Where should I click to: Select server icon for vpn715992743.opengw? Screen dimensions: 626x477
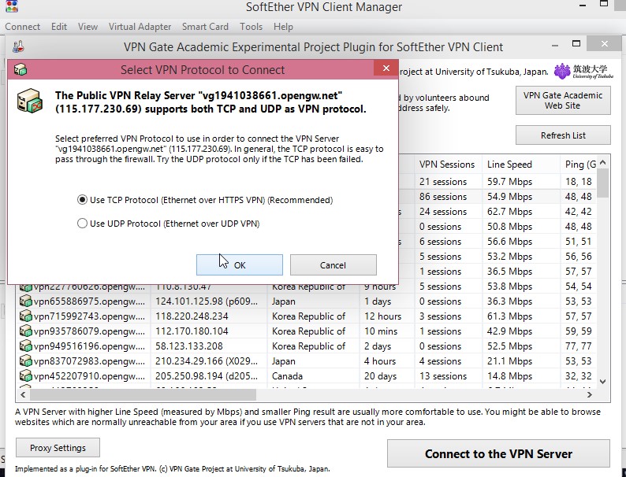coord(25,316)
